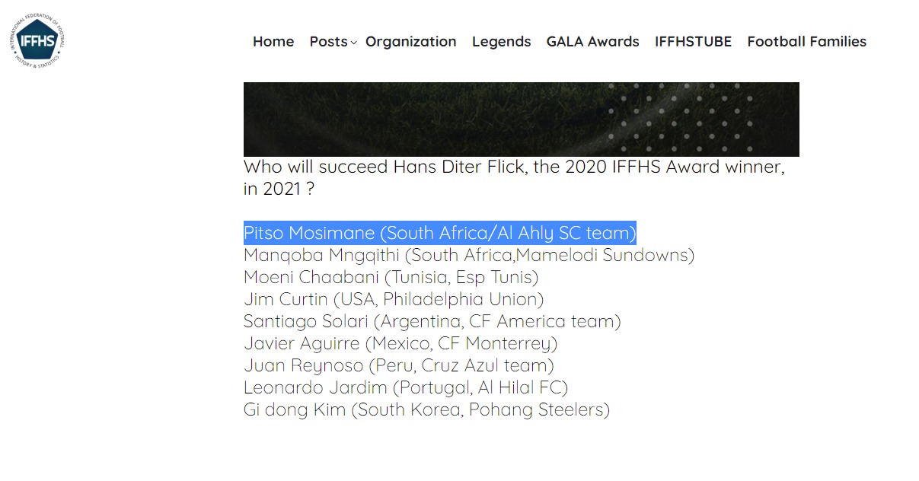Open the Legends menu link
919x481 pixels.
pyautogui.click(x=501, y=42)
